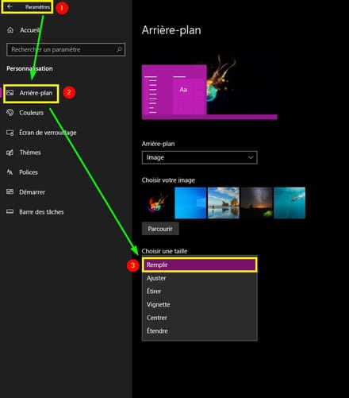Choose Ajuster in the size list
349x398 pixels.
(199, 278)
